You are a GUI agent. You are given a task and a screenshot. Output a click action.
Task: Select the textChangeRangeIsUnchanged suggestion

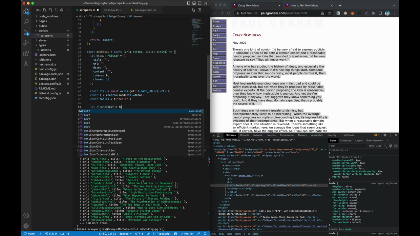[141, 131]
